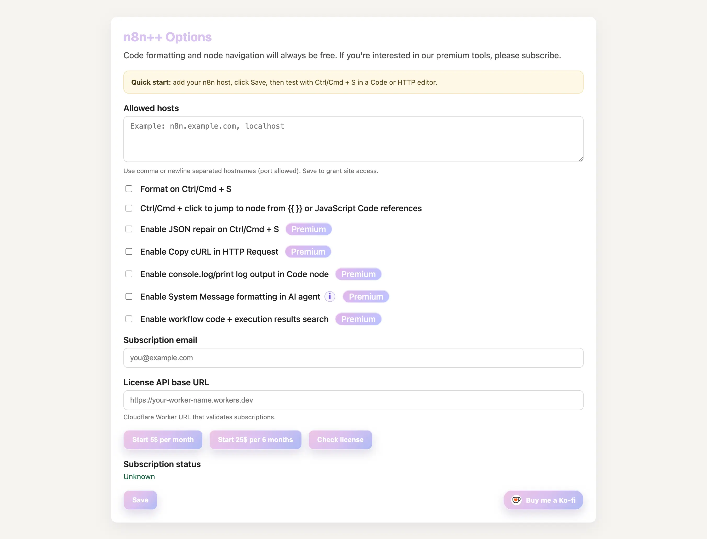The width and height of the screenshot is (707, 539).
Task: Click Premium badge for workflow code search
Action: click(x=358, y=319)
